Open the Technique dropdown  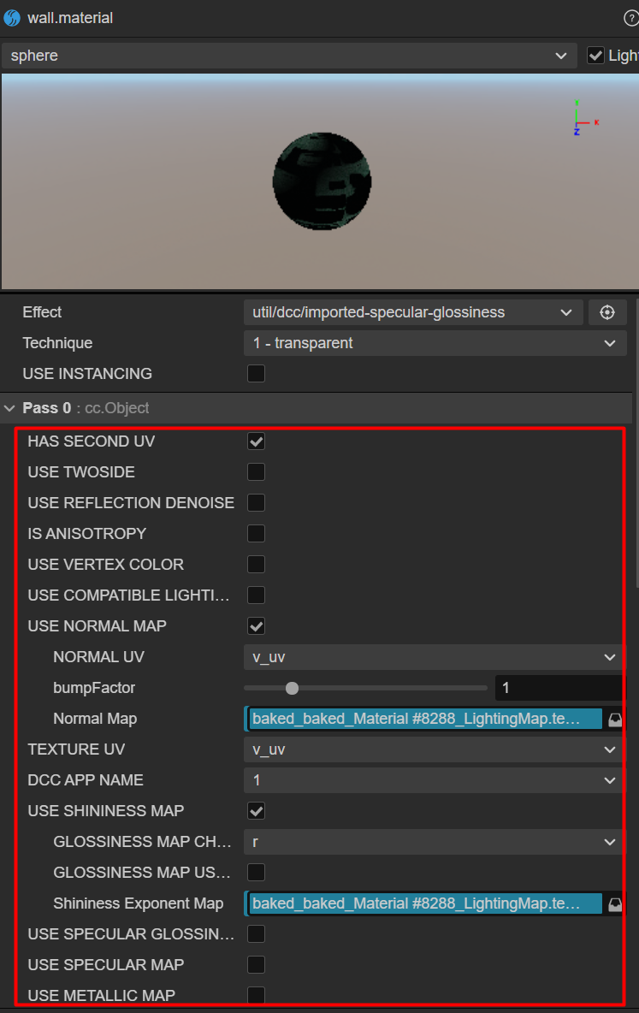pyautogui.click(x=434, y=343)
